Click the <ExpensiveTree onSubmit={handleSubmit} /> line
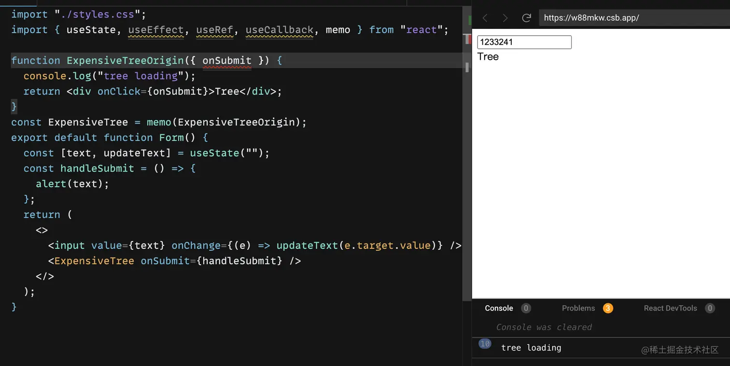Image resolution: width=730 pixels, height=366 pixels. (175, 261)
